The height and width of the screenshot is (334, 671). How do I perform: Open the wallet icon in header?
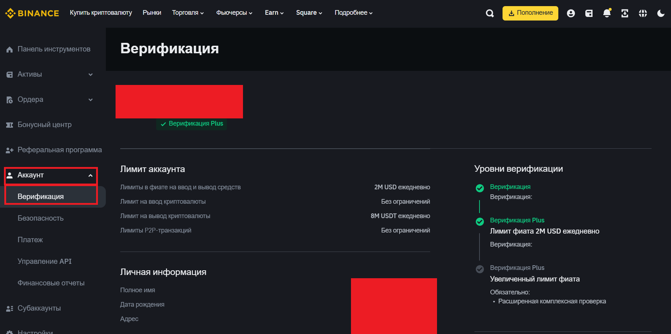[589, 13]
